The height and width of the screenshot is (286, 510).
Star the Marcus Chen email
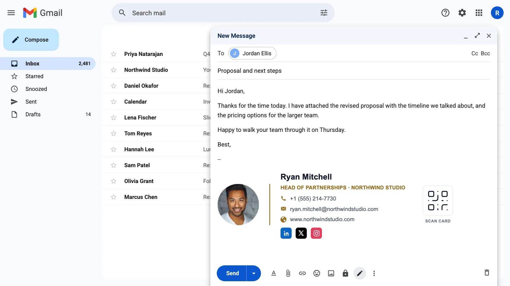[113, 197]
